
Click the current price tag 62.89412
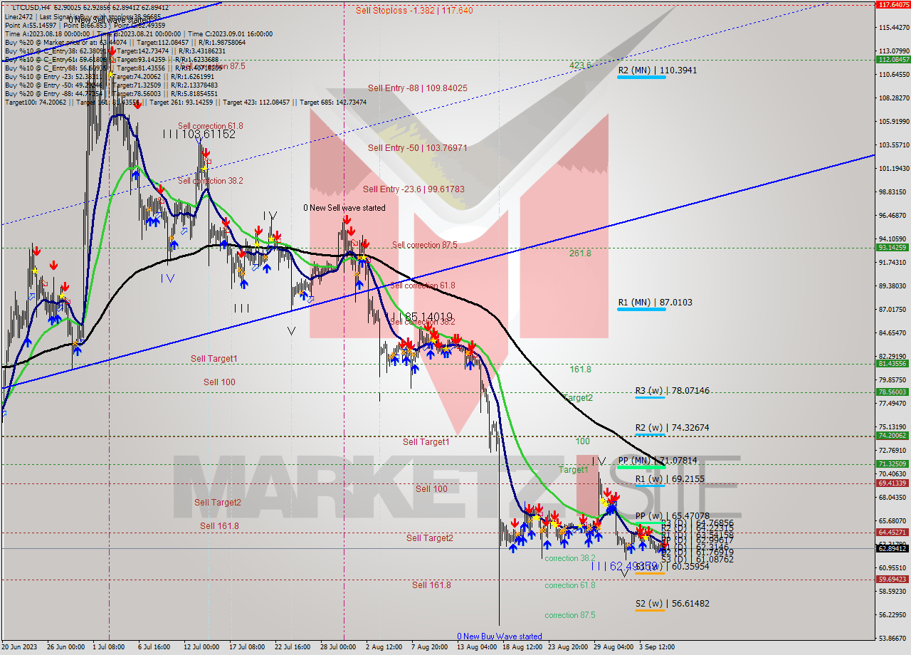point(892,548)
